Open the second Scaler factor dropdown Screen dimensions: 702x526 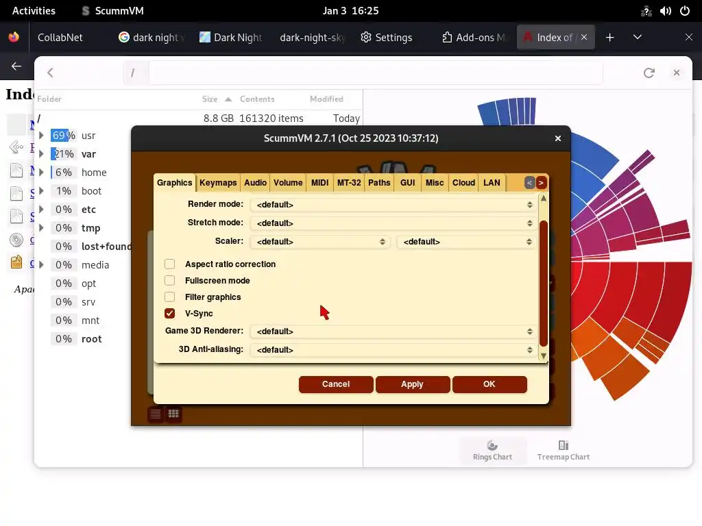466,242
